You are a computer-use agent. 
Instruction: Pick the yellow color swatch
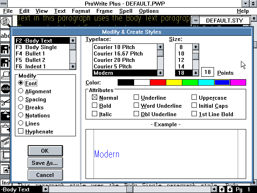click(174, 82)
